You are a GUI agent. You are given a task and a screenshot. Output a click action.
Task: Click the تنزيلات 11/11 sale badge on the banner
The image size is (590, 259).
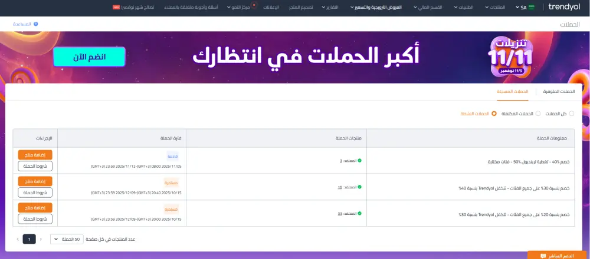point(510,57)
